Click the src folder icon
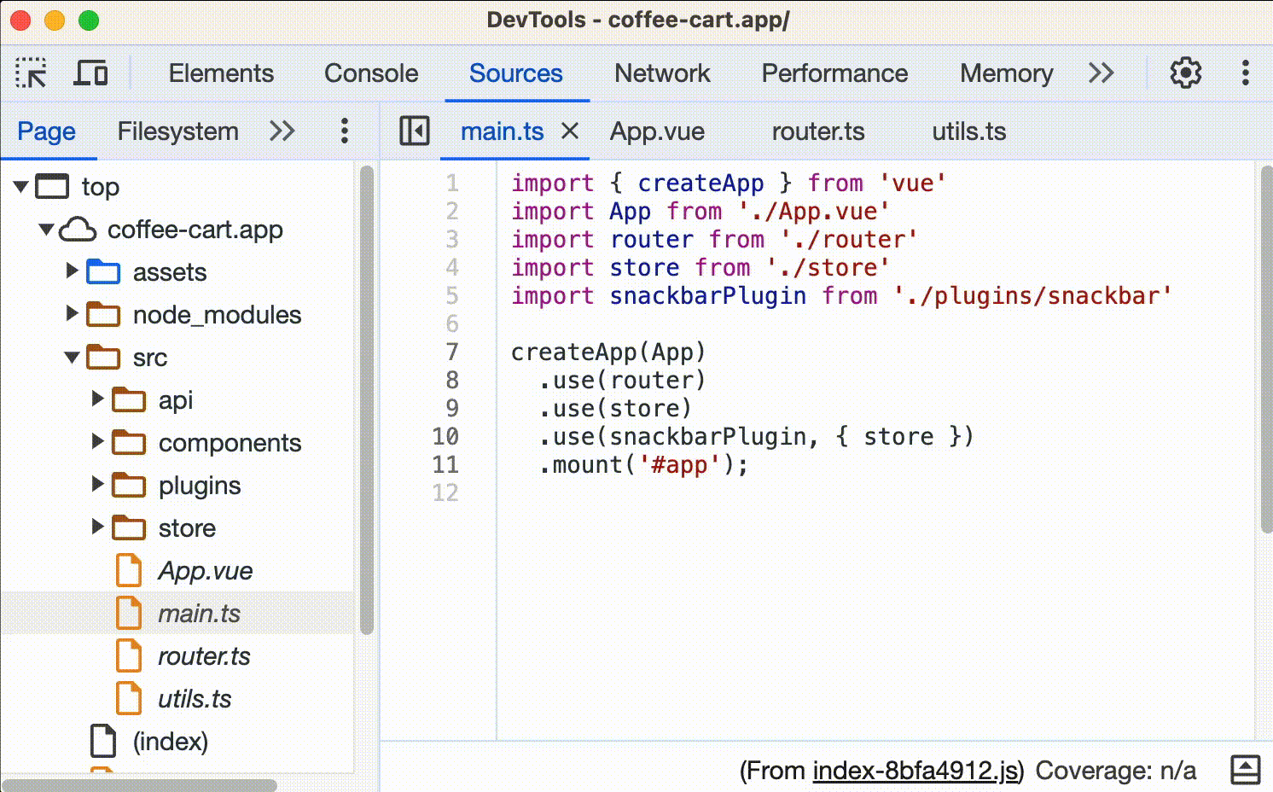The width and height of the screenshot is (1273, 792). 103,357
